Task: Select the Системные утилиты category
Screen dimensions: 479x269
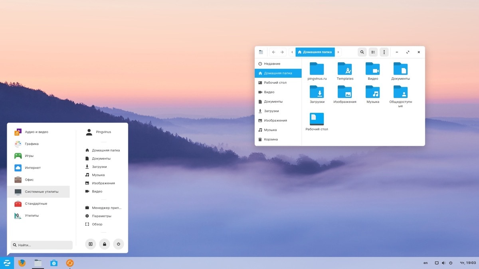Action: 38,192
